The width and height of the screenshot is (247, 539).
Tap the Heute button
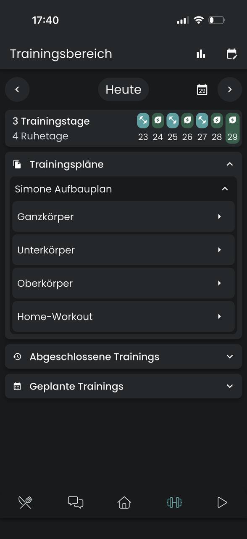point(123,89)
